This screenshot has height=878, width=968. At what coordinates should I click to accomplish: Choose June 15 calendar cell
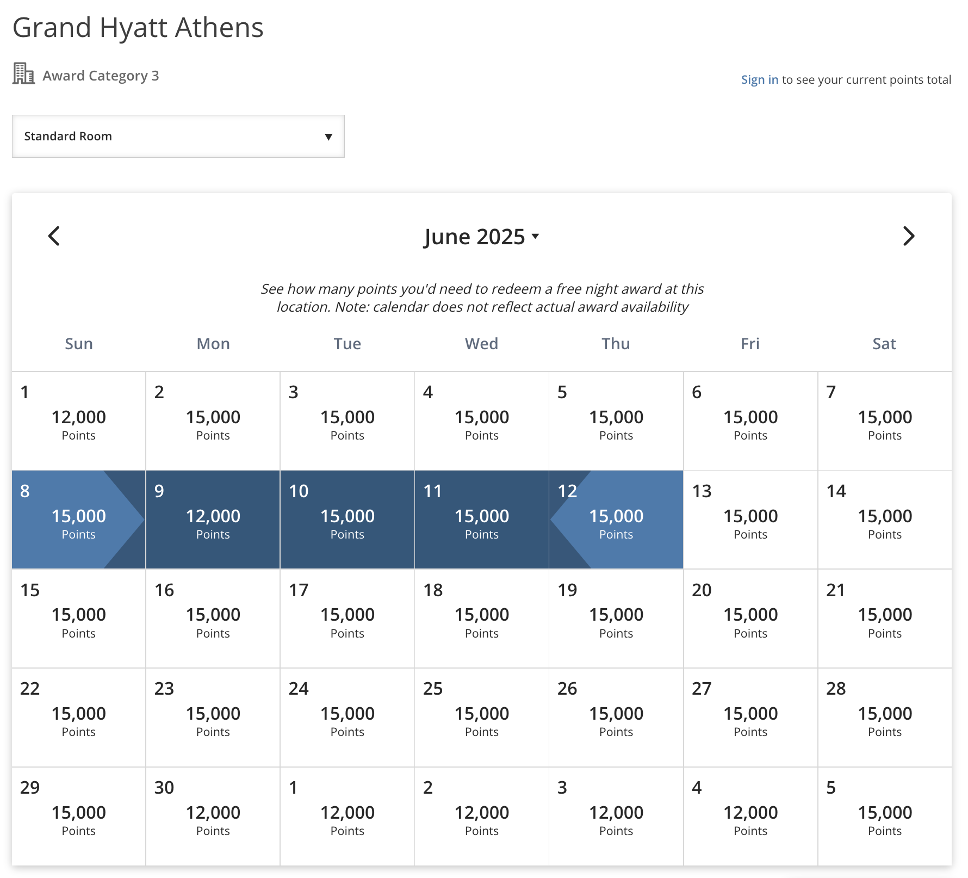click(x=79, y=619)
